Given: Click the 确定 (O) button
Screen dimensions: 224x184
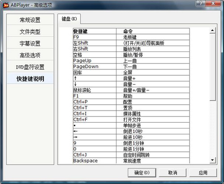Looking at the screenshot, I should pyautogui.click(x=142, y=173).
